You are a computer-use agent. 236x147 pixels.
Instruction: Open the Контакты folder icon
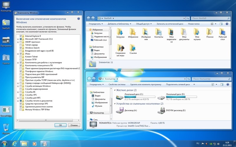pyautogui.click(x=159, y=32)
